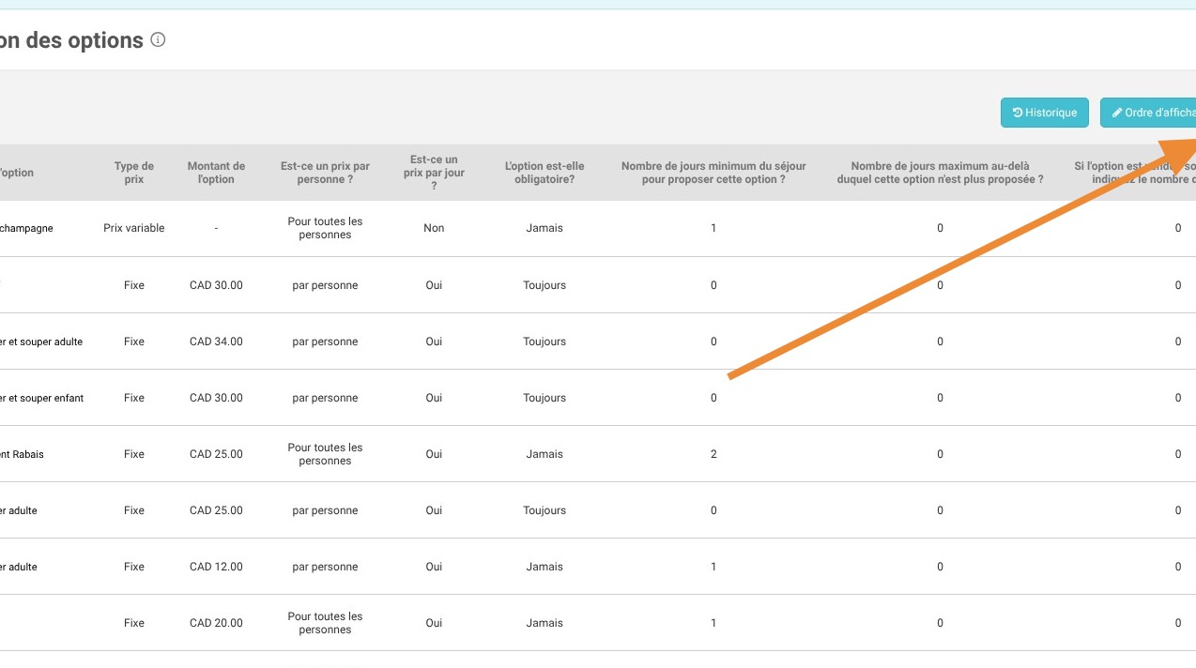Select 'Est-ce un prix par personne ?' header
This screenshot has width=1196, height=668.
tap(325, 173)
